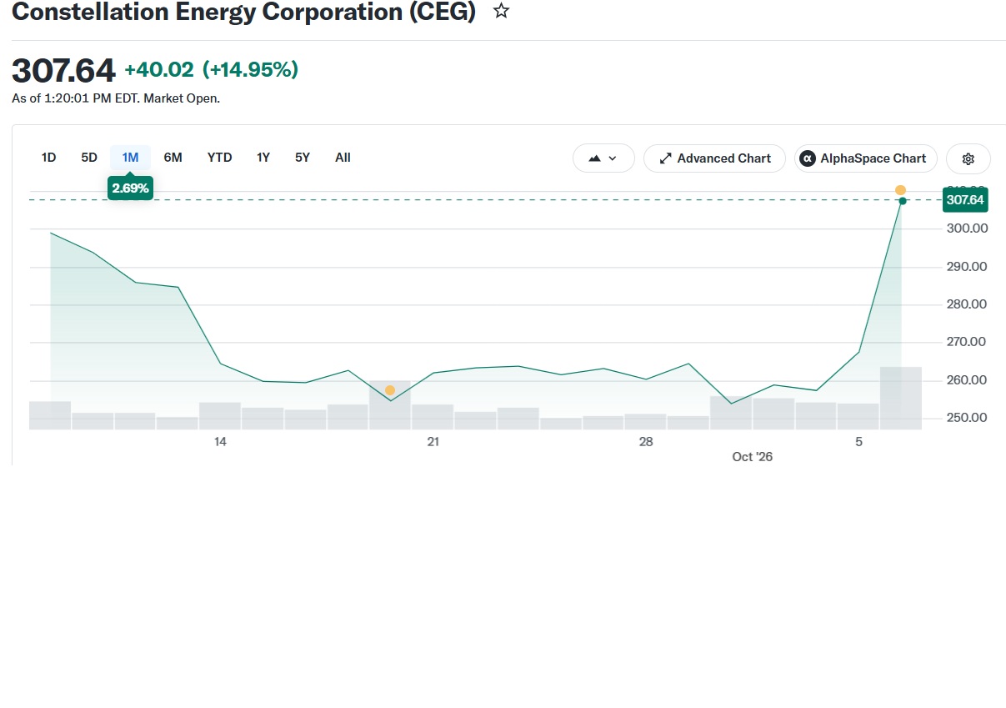Click the 290.00 y-axis label
1006x708 pixels.
967,267
